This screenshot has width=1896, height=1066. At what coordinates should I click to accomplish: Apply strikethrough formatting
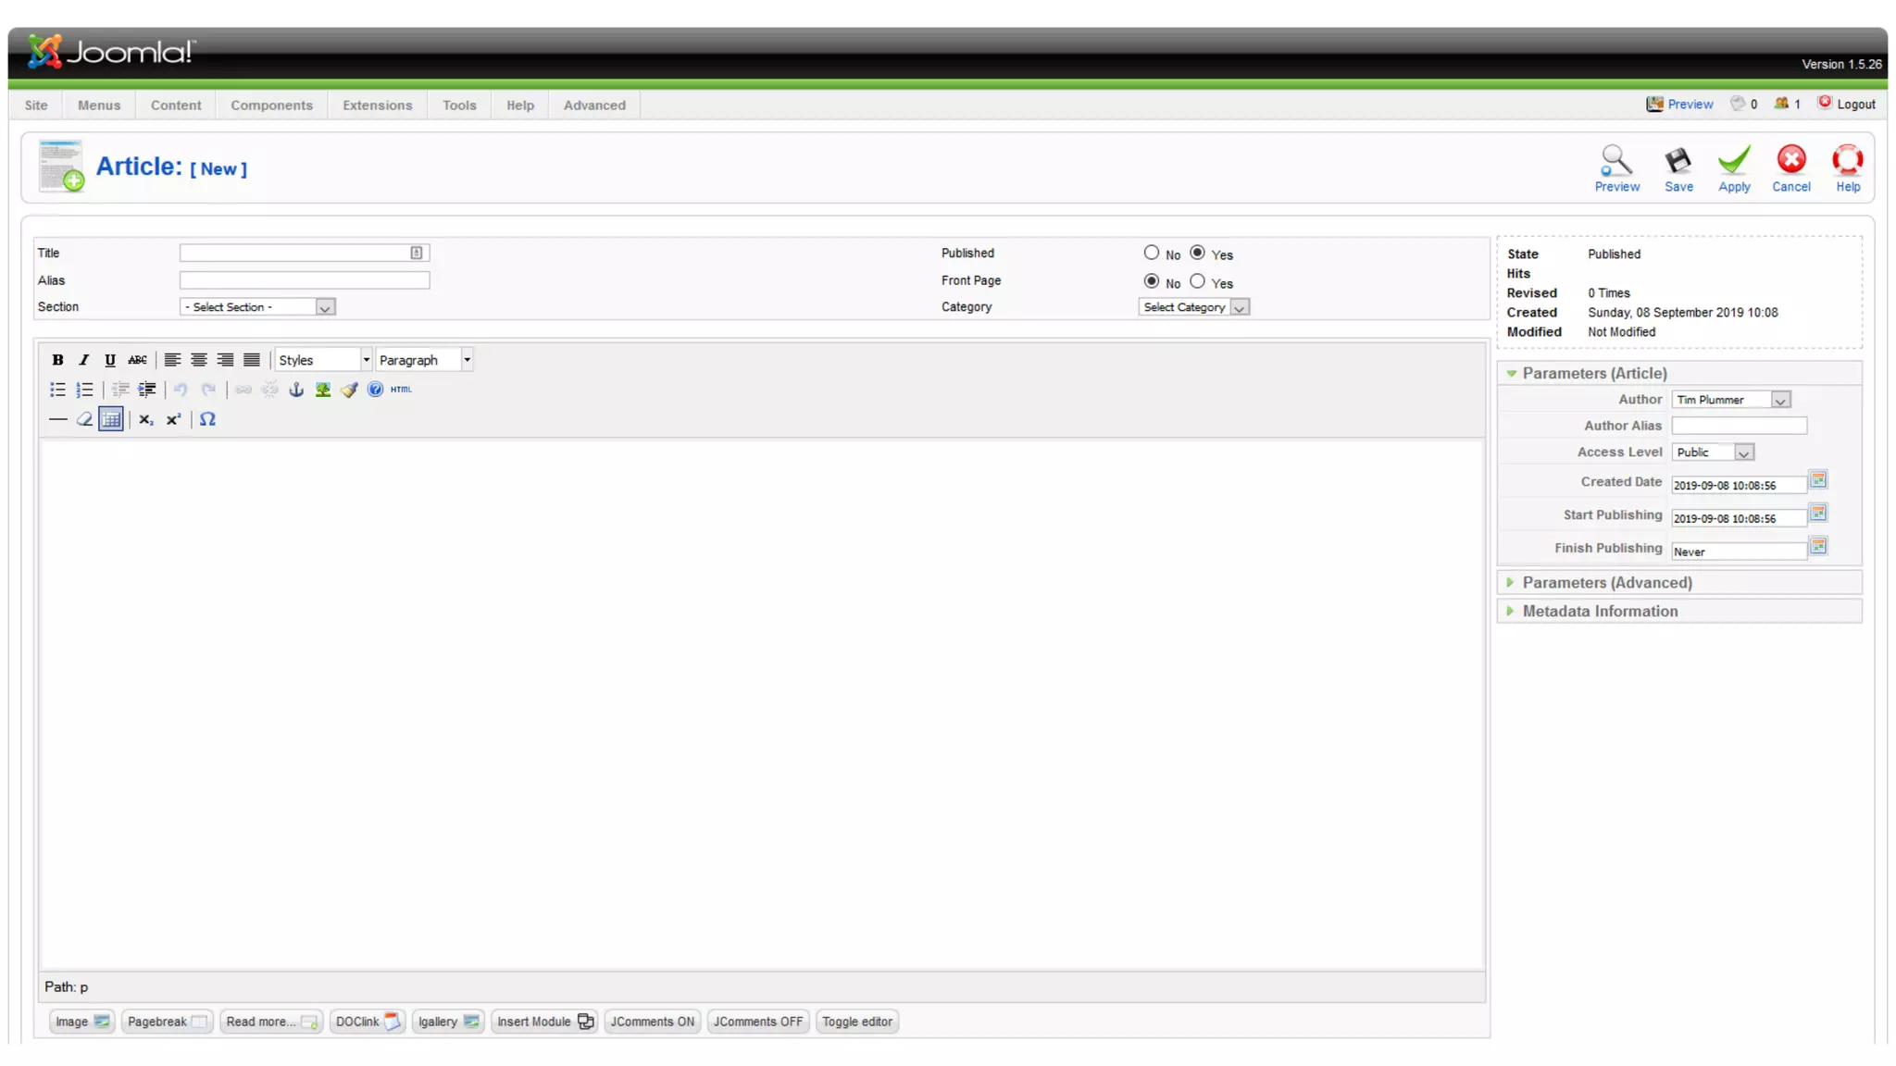point(137,360)
